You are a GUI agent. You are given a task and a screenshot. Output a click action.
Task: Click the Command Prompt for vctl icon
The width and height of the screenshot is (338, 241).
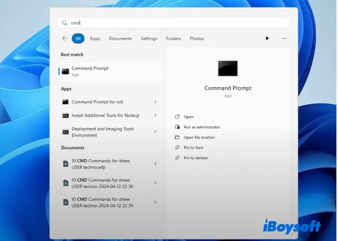[x=65, y=102]
